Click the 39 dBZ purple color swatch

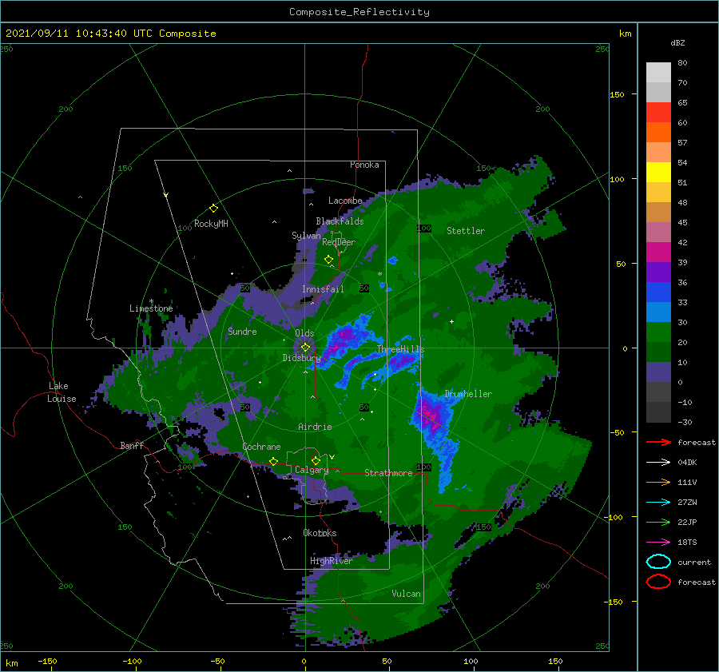point(658,272)
